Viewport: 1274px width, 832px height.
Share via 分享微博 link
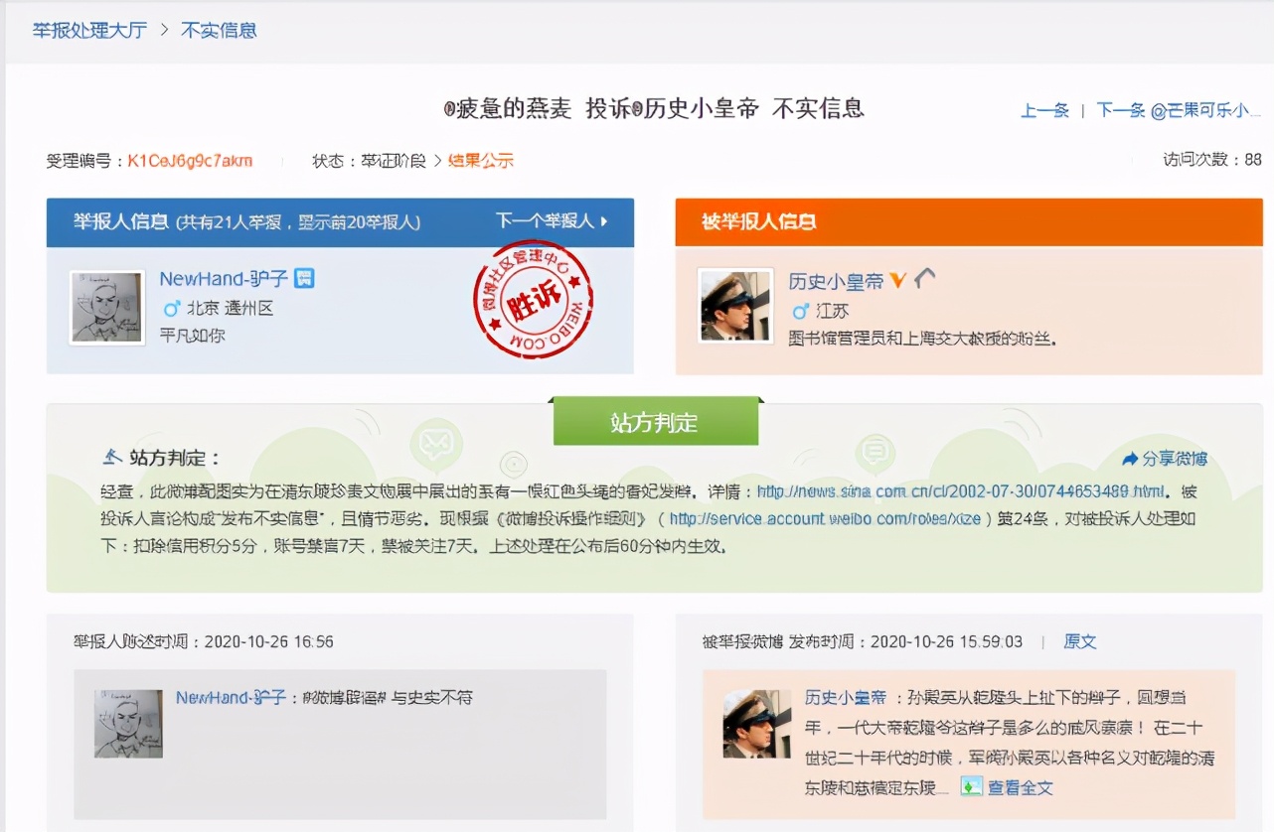click(x=1175, y=459)
